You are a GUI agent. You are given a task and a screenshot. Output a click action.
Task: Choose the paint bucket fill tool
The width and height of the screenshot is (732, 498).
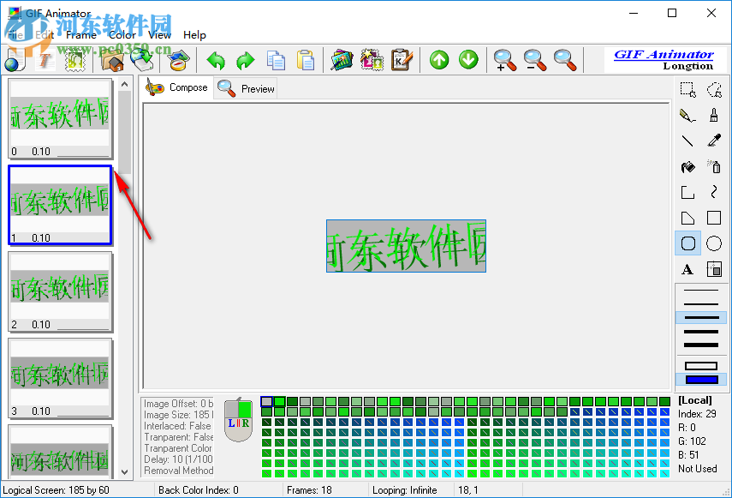(x=687, y=166)
